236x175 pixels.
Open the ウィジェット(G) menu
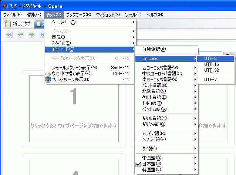coord(108,15)
